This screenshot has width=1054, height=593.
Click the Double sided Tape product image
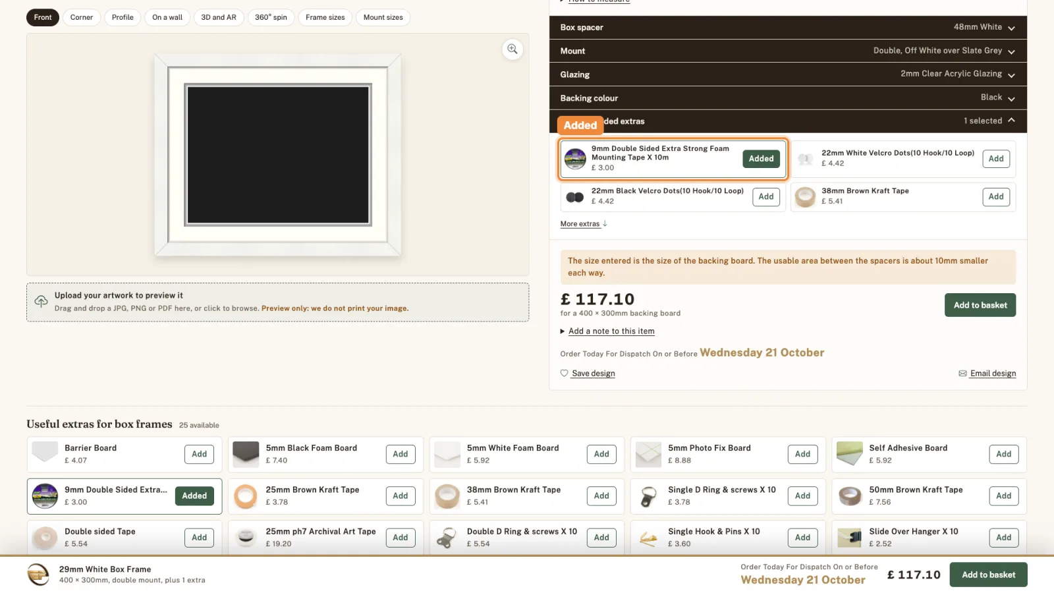[x=45, y=538]
